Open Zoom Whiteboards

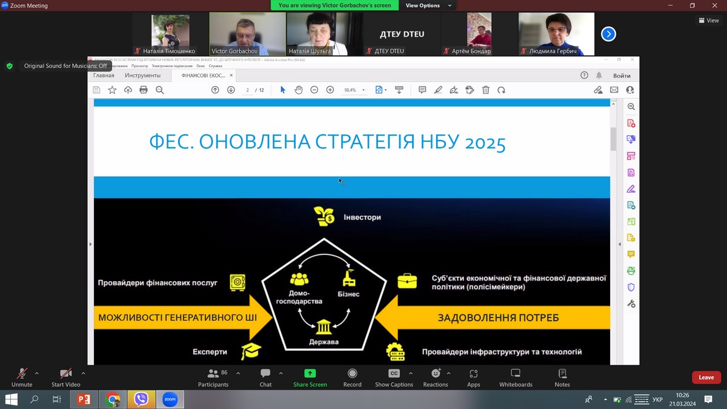point(516,377)
